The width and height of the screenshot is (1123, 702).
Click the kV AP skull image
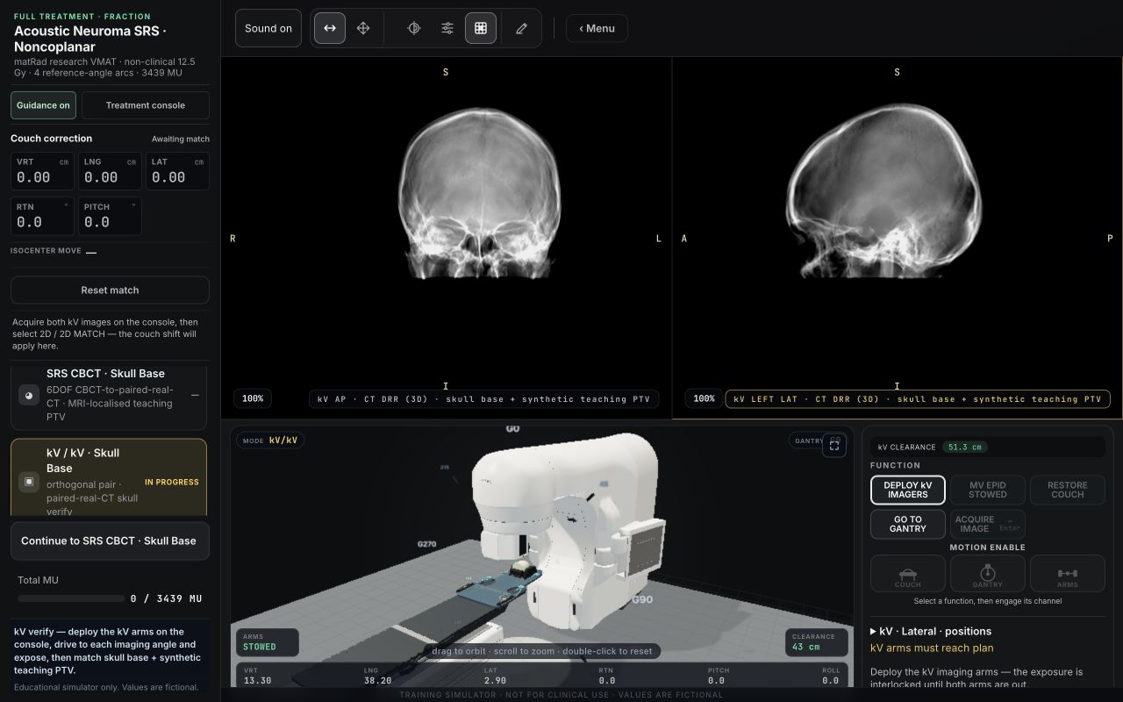pyautogui.click(x=479, y=193)
